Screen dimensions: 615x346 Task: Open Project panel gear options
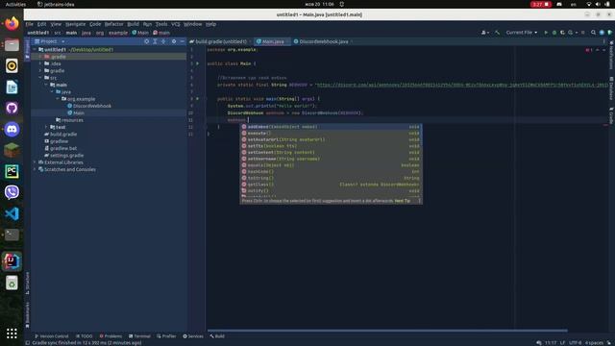pyautogui.click(x=174, y=41)
